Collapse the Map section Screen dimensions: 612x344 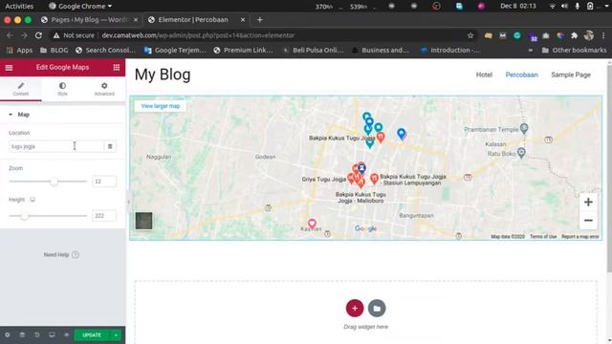coord(19,115)
